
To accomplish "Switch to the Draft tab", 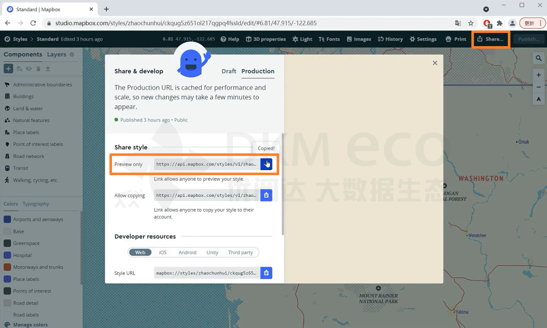I will [x=229, y=71].
